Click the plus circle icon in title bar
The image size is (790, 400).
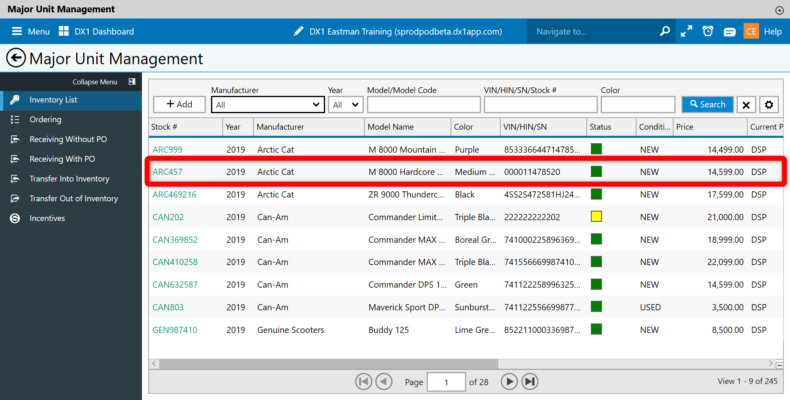tap(779, 10)
